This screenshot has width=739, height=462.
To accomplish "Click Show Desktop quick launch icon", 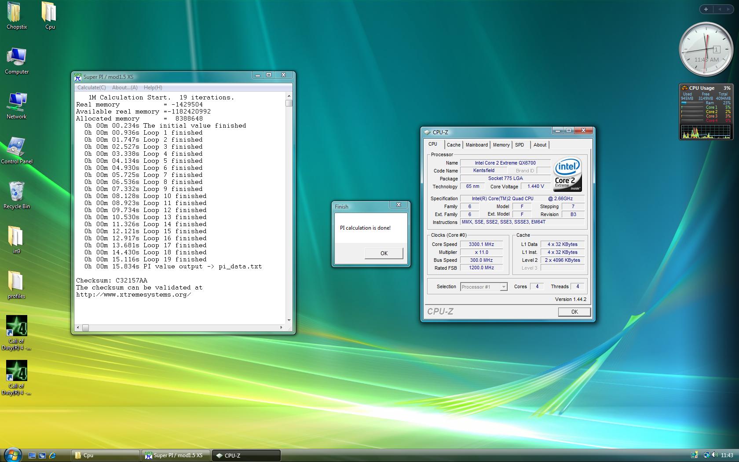I will [x=32, y=455].
